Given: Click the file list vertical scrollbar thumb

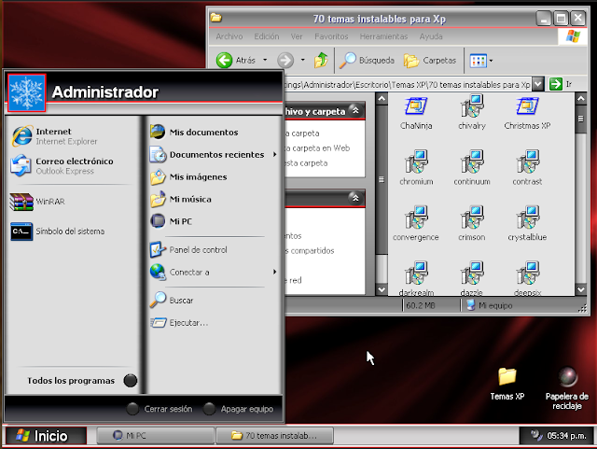Looking at the screenshot, I should click(580, 119).
